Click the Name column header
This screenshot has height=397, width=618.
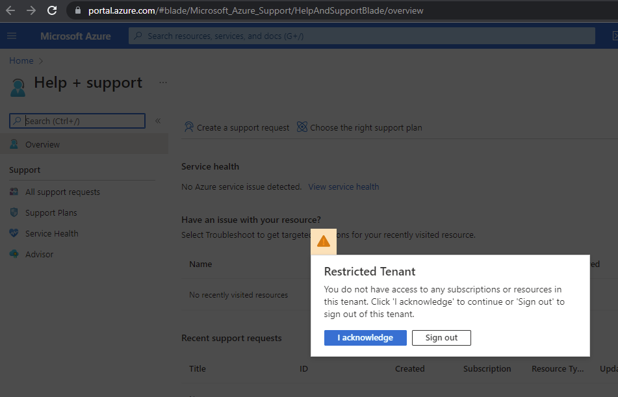coord(200,264)
